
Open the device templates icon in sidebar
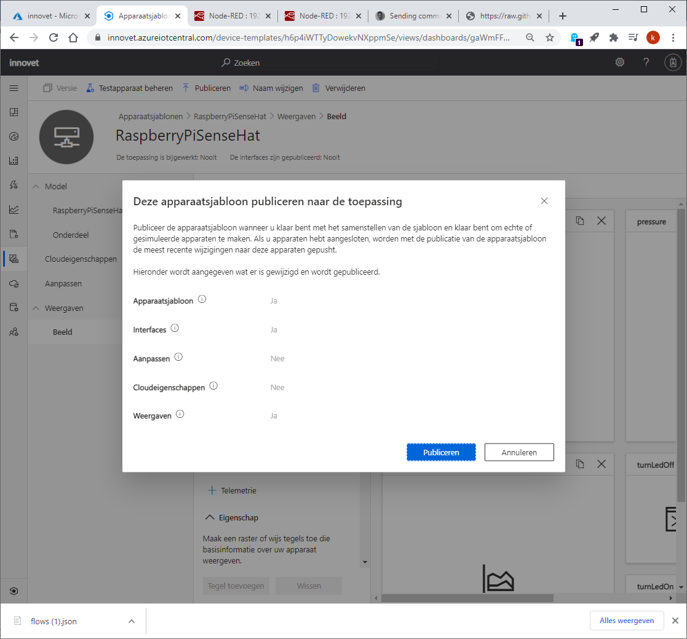(14, 259)
